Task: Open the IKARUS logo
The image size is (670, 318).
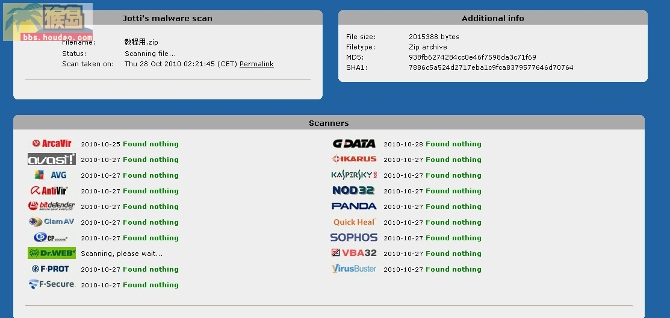Action: (354, 159)
